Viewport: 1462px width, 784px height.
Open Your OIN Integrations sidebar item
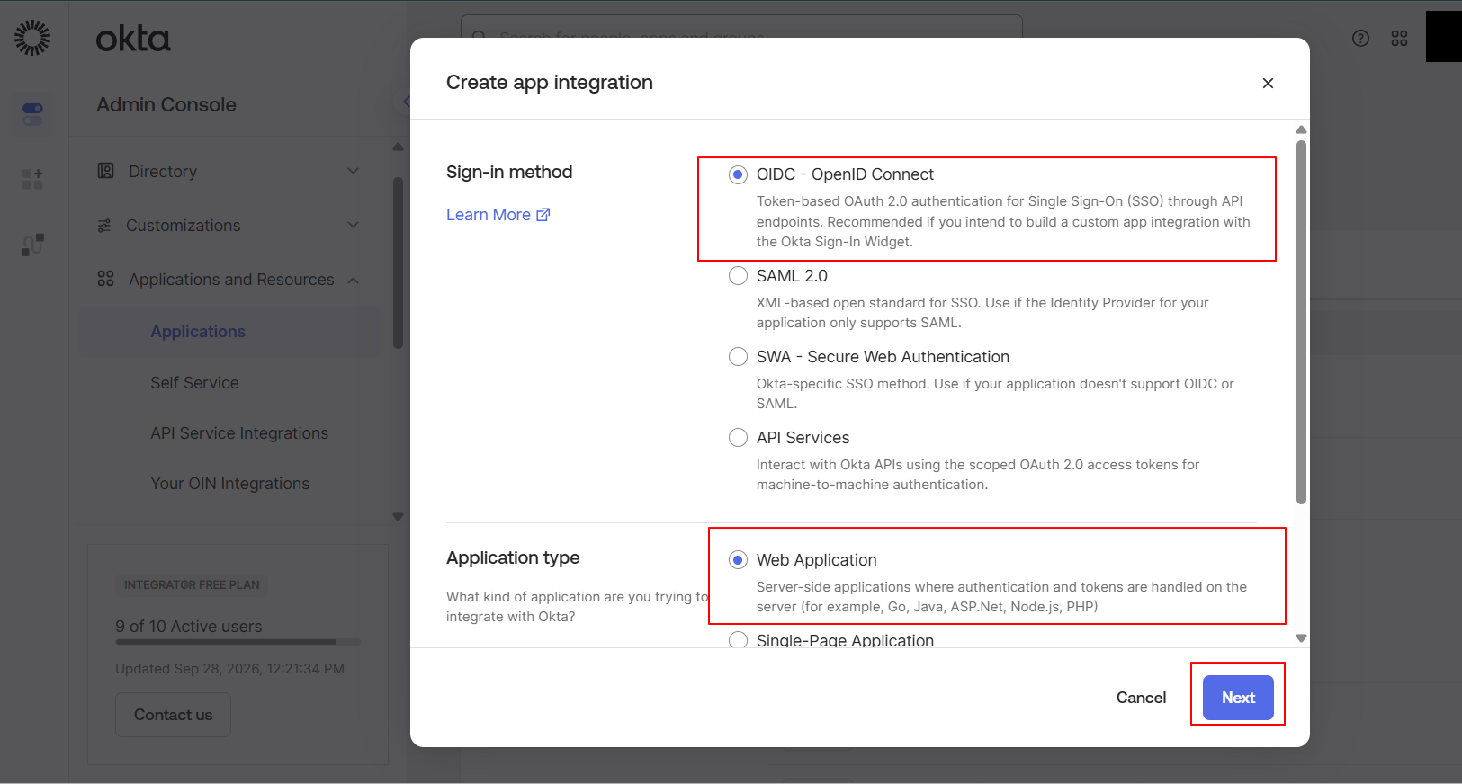coord(229,484)
